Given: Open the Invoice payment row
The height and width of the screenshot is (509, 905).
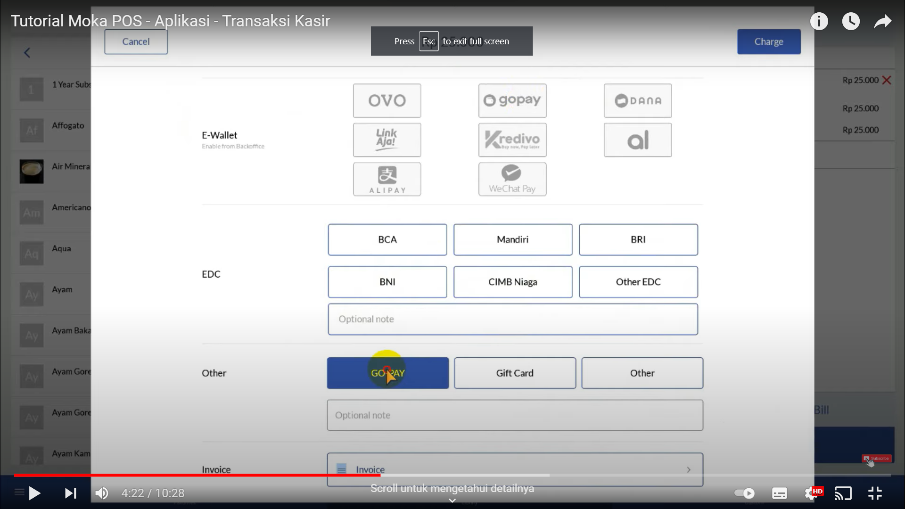Looking at the screenshot, I should (515, 469).
